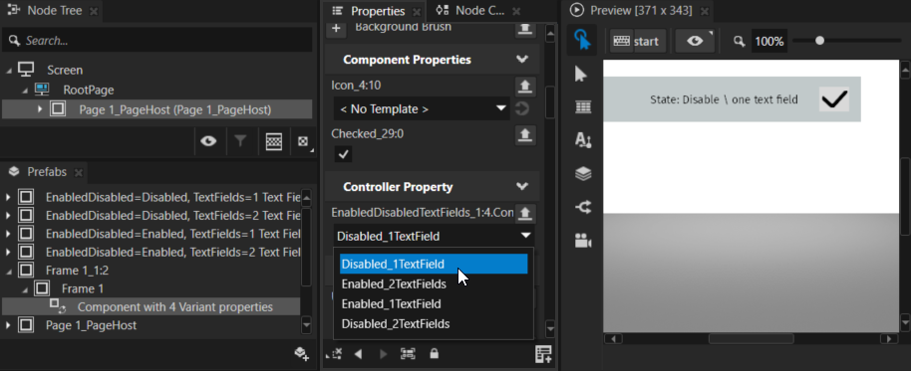The width and height of the screenshot is (911, 371).
Task: Click the Prefabs list scroll down arrow
Action: click(x=307, y=325)
